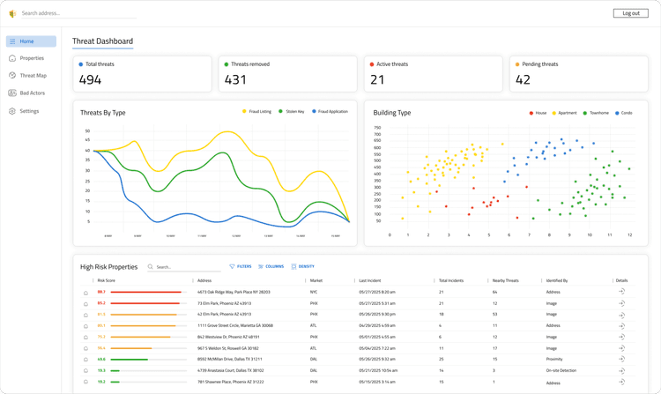Screen dimensions: 661x394
Task: Select the Home menu item
Action: click(x=31, y=41)
